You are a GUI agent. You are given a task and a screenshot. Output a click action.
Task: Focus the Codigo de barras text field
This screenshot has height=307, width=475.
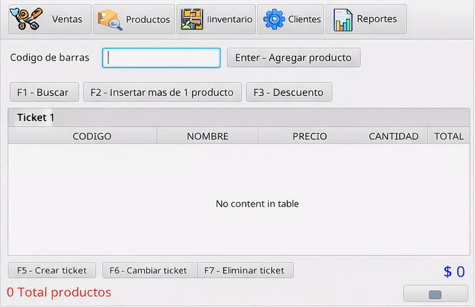click(x=161, y=58)
